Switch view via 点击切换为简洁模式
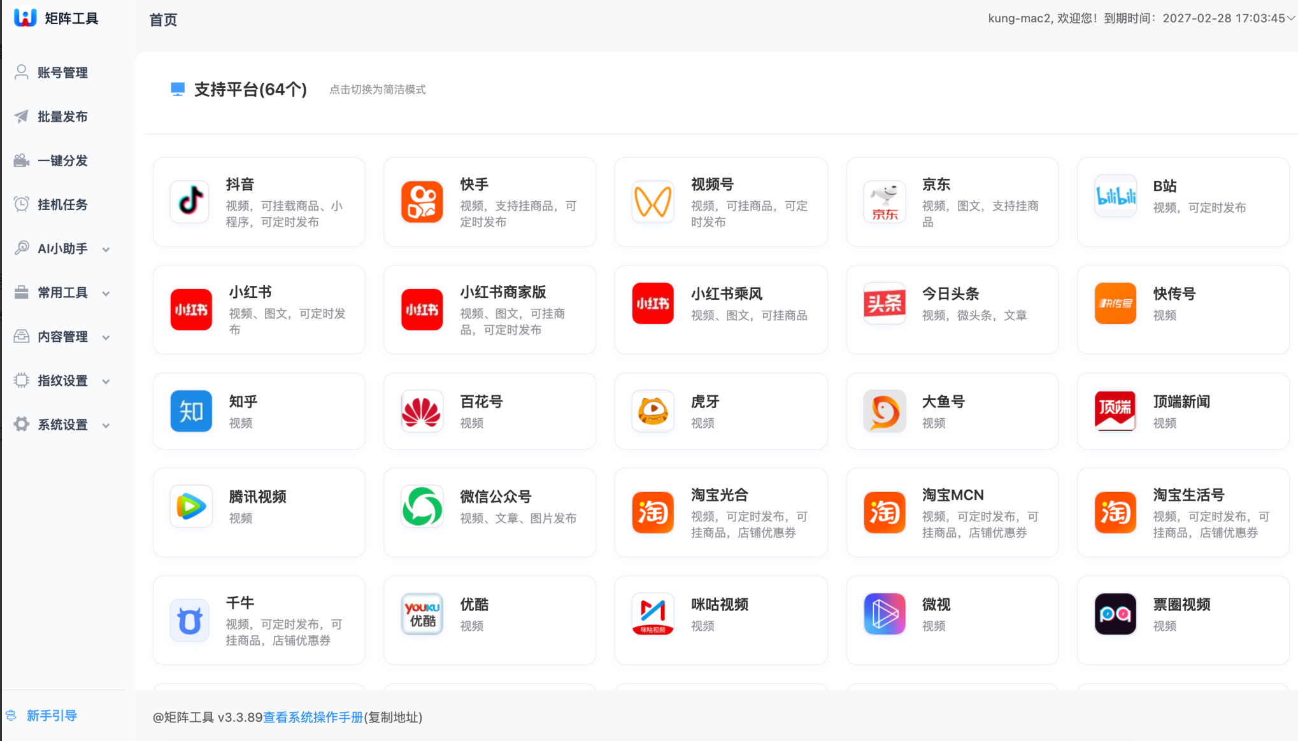 click(378, 90)
